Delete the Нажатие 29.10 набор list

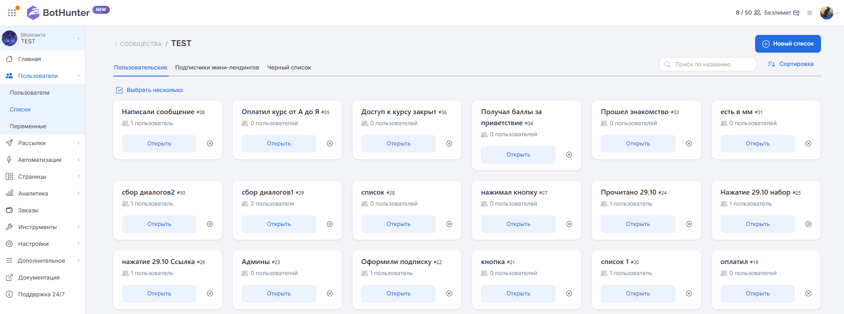tap(808, 224)
